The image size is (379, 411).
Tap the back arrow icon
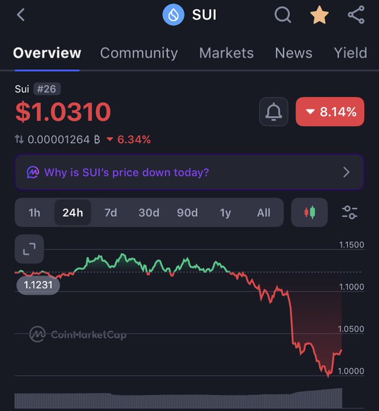tap(21, 15)
